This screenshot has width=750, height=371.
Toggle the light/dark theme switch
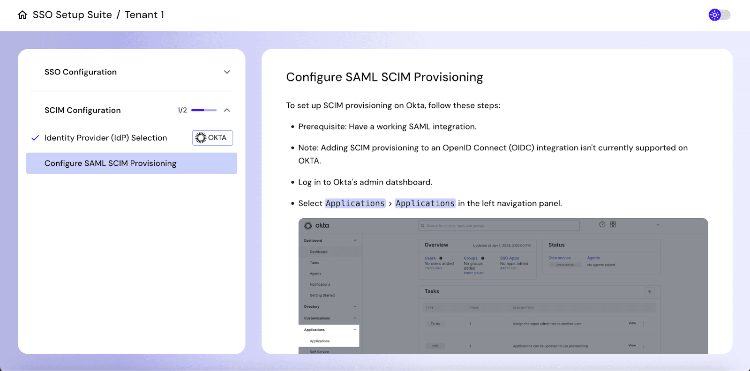click(x=720, y=15)
